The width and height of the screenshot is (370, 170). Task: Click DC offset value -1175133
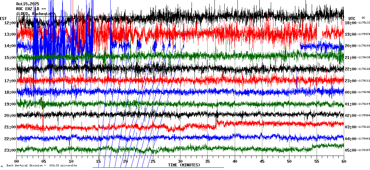[x=363, y=23]
